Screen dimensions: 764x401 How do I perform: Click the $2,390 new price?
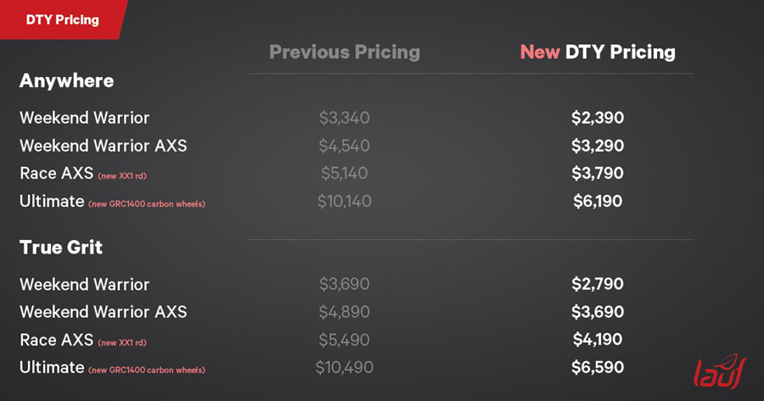[598, 118]
